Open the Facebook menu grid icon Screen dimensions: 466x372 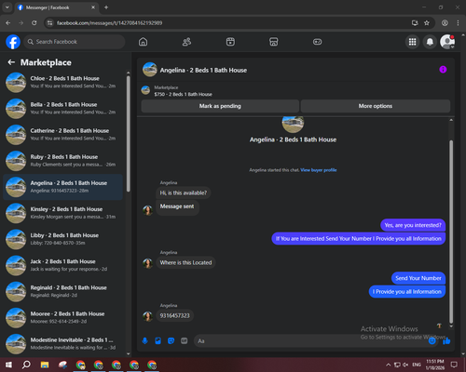click(x=412, y=42)
